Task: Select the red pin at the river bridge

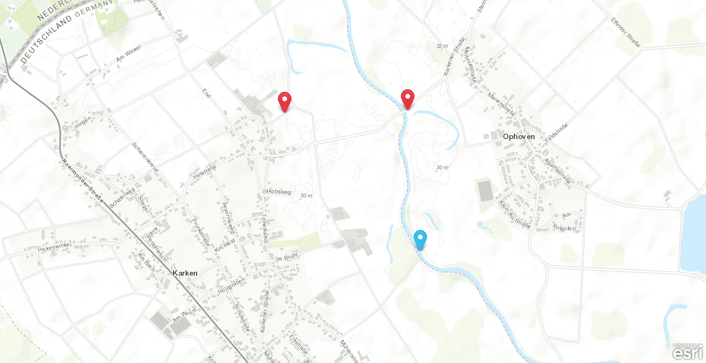Action: tap(407, 99)
